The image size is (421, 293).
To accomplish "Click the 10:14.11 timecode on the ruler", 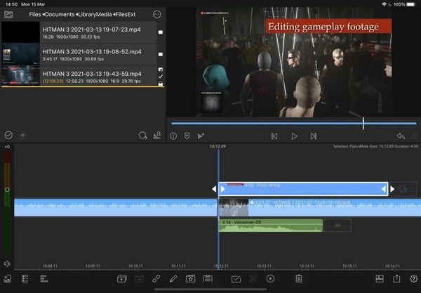I will [x=307, y=266].
